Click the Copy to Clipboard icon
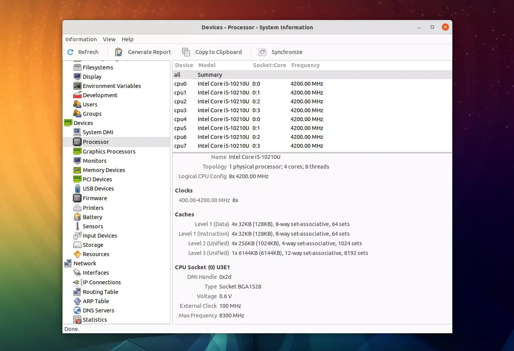 point(186,52)
